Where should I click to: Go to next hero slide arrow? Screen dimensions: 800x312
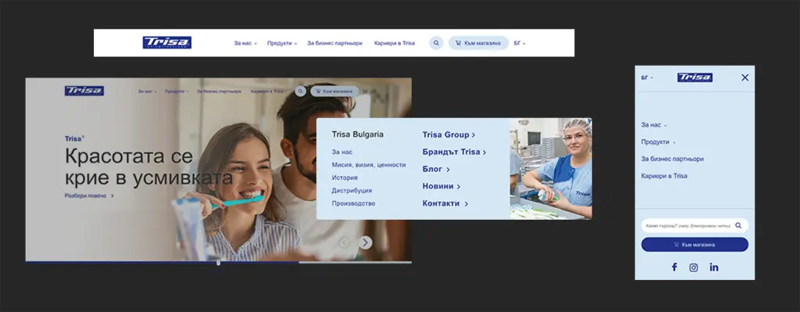coord(365,242)
